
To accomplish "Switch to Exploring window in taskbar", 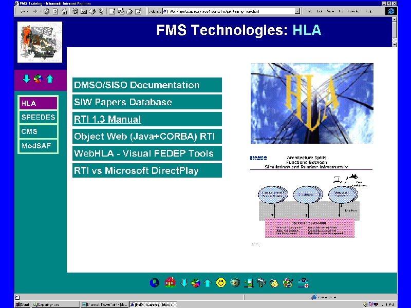I will pos(55,304).
